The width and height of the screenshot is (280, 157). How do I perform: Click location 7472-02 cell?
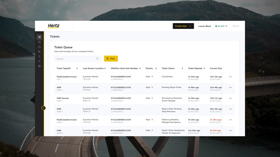point(90,78)
